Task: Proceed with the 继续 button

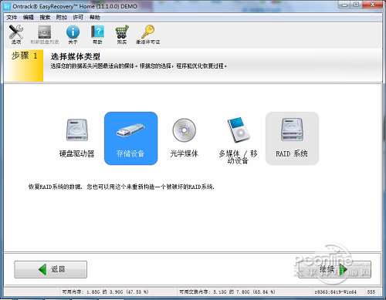Action: pyautogui.click(x=334, y=269)
